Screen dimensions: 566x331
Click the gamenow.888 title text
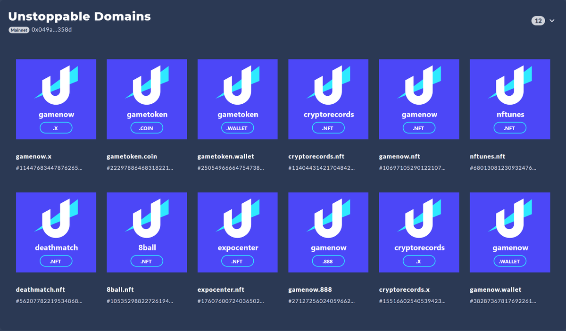(311, 290)
